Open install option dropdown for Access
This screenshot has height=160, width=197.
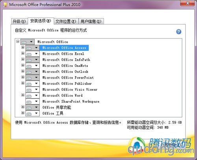pyautogui.click(x=33, y=48)
